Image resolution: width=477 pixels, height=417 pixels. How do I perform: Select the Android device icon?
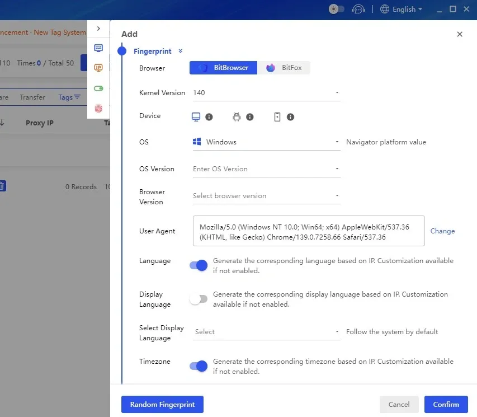tap(237, 117)
